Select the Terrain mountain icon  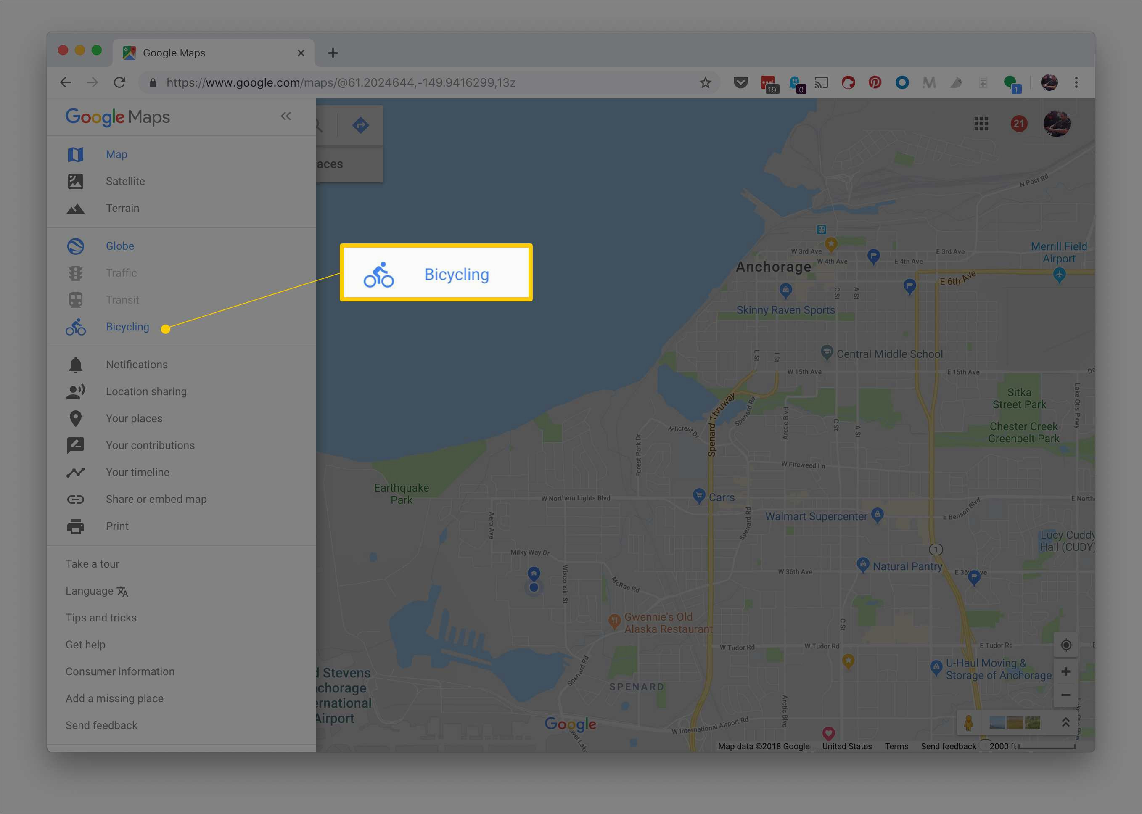point(76,209)
